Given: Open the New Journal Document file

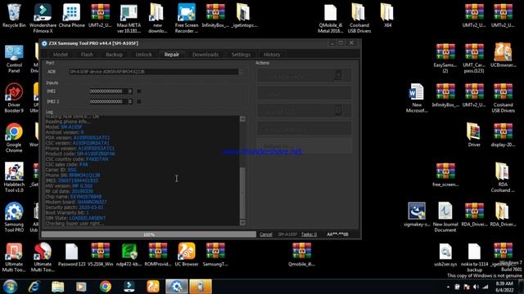Looking at the screenshot, I should [x=445, y=217].
